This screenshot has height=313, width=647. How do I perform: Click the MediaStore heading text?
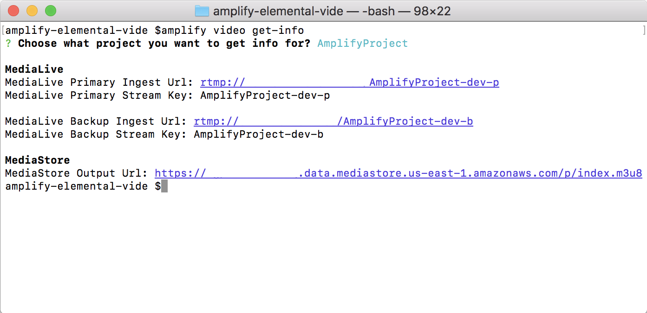pos(37,160)
